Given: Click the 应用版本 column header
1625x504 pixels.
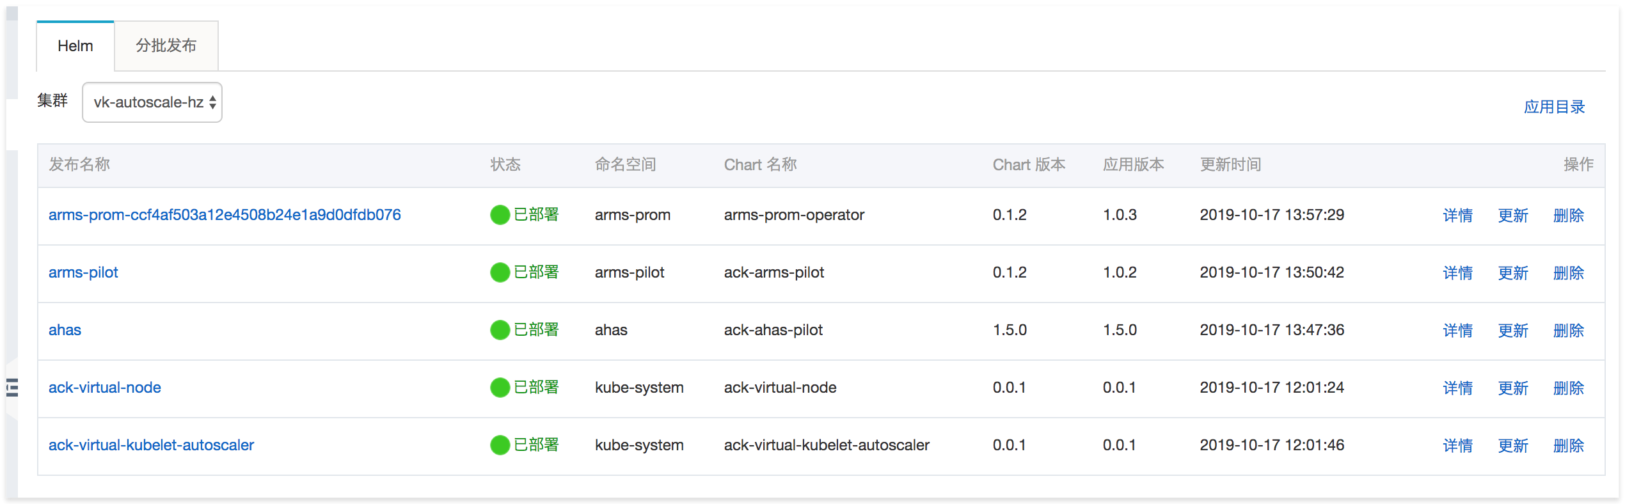Looking at the screenshot, I should click(1133, 164).
